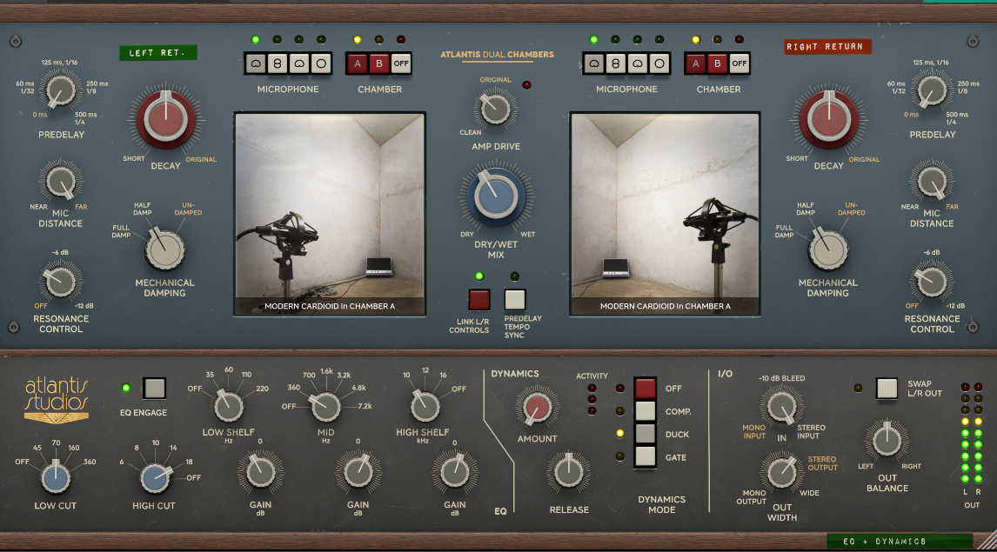
Task: Select the figure-8 microphone for the left chamber
Action: point(277,63)
